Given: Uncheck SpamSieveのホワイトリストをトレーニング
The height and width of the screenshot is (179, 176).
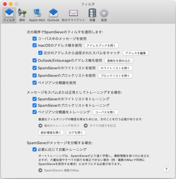Looking at the screenshot, I should click(34, 99).
